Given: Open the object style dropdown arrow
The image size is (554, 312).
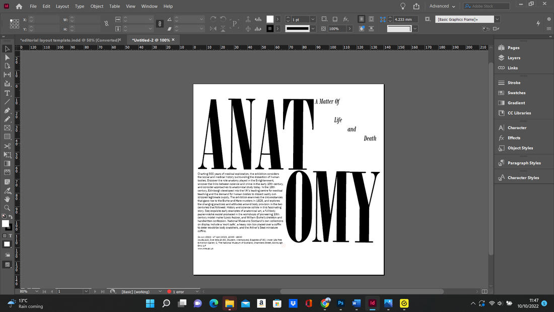Looking at the screenshot, I should click(497, 19).
